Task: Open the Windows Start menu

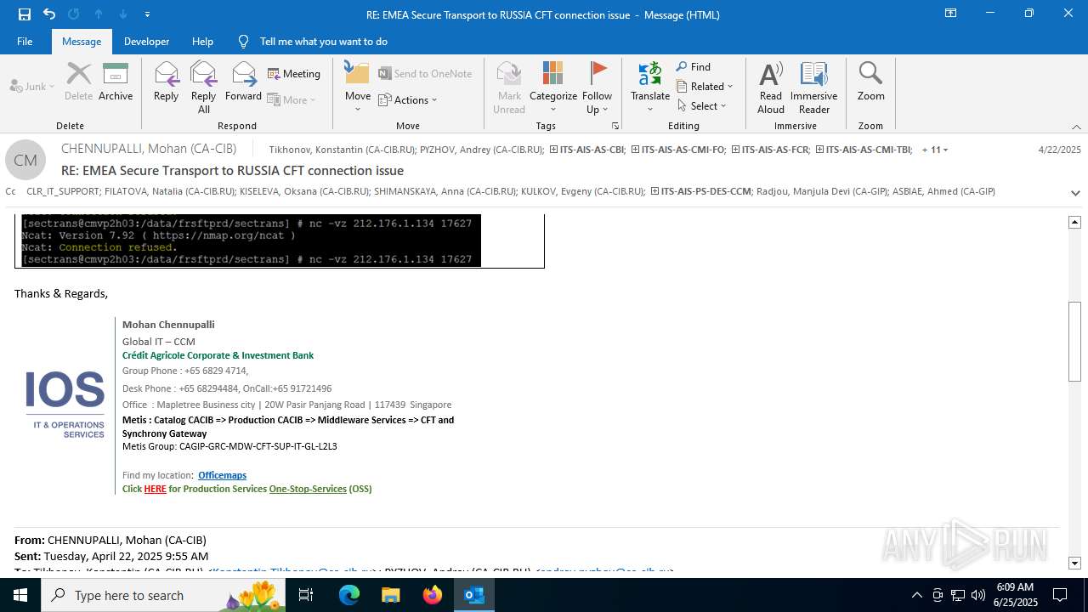Action: (20, 595)
